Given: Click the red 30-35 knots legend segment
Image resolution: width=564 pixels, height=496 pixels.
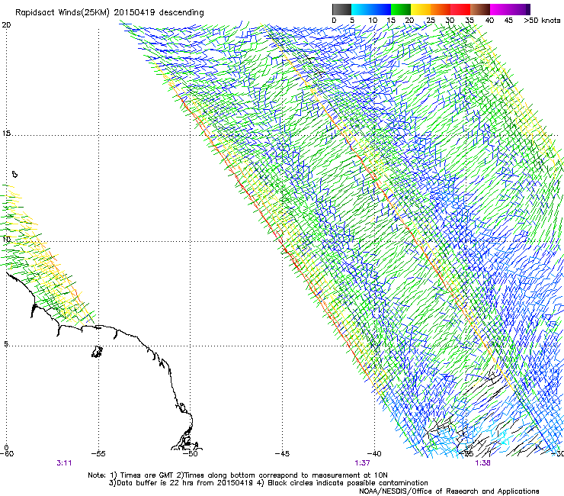Looking at the screenshot, I should 460,9.
